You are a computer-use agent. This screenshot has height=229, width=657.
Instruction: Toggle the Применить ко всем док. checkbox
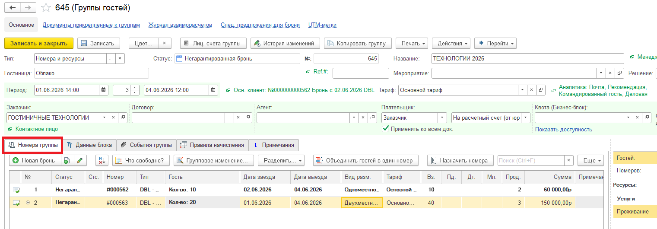pos(385,129)
